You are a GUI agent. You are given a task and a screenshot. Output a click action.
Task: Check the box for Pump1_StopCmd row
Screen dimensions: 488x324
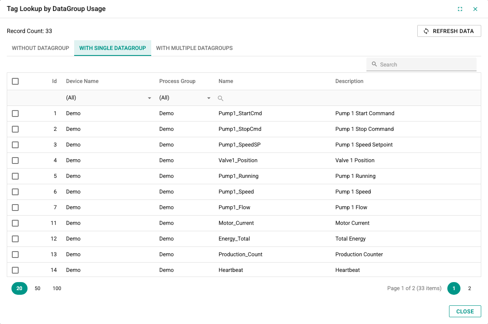(x=15, y=129)
